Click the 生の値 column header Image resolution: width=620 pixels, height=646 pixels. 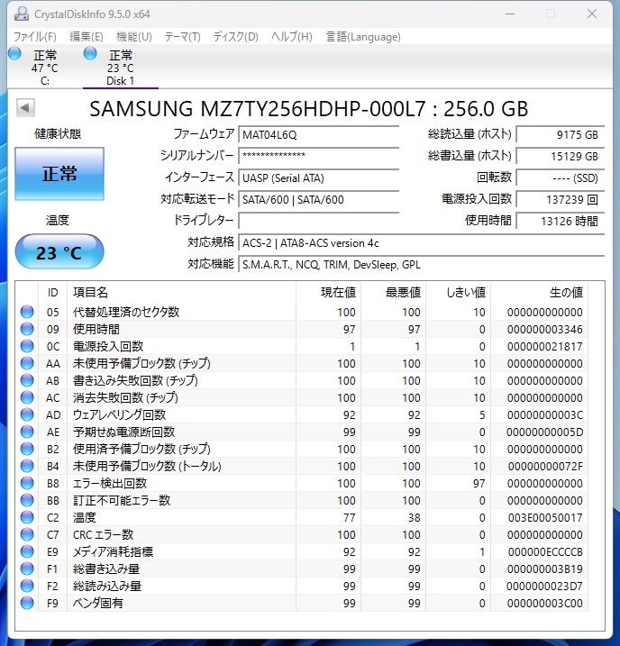pos(539,292)
